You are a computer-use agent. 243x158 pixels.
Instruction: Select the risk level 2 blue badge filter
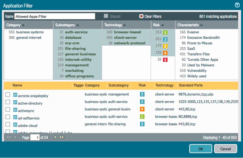point(165,39)
